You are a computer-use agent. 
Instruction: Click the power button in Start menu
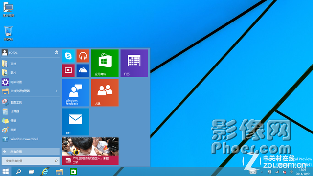[x=56, y=52]
